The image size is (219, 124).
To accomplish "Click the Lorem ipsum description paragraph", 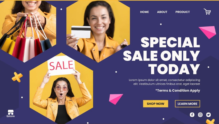I will click(x=164, y=82).
